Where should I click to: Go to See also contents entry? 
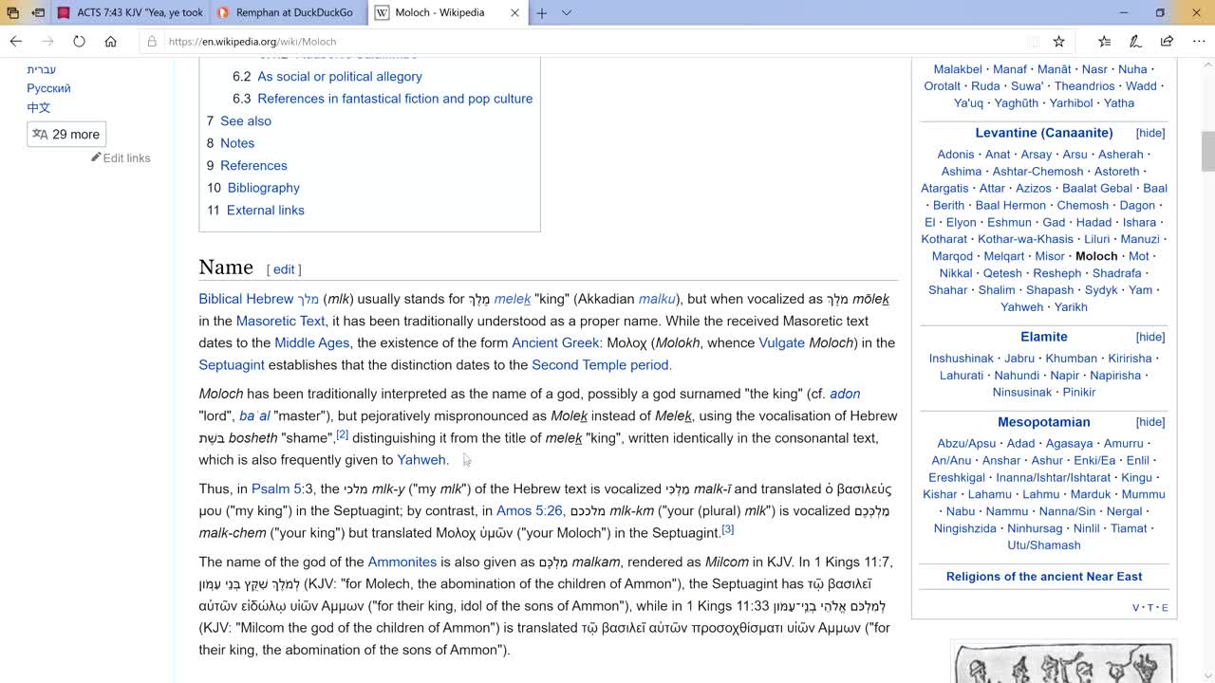pyautogui.click(x=246, y=120)
